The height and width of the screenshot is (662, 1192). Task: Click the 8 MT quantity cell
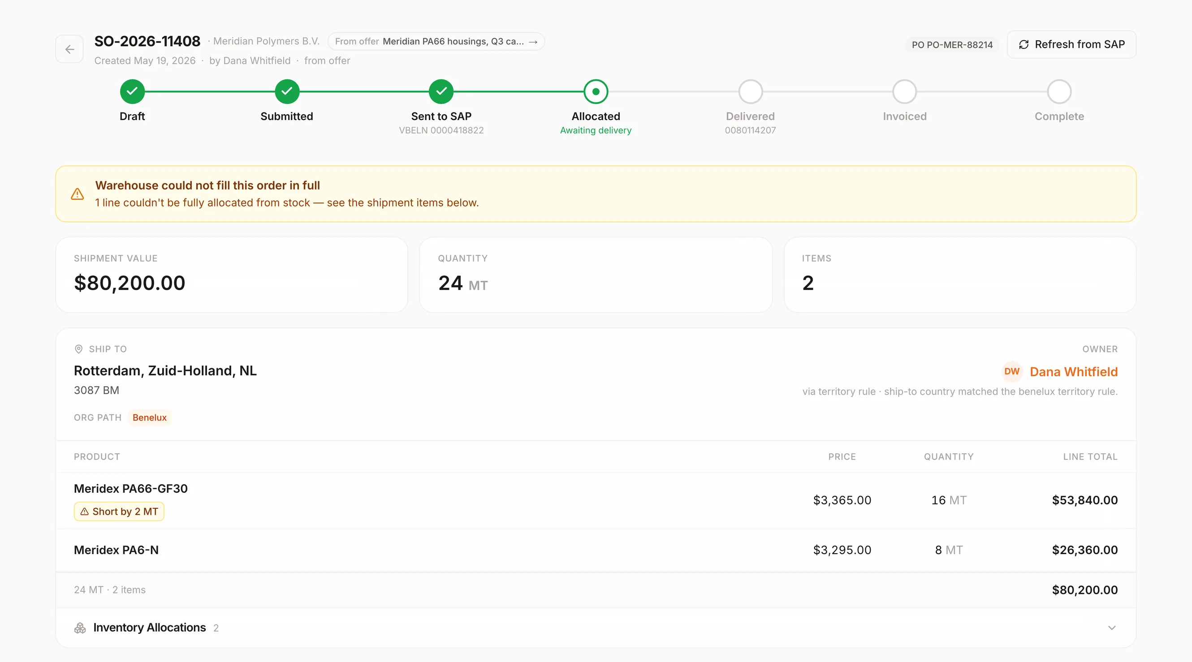coord(949,550)
